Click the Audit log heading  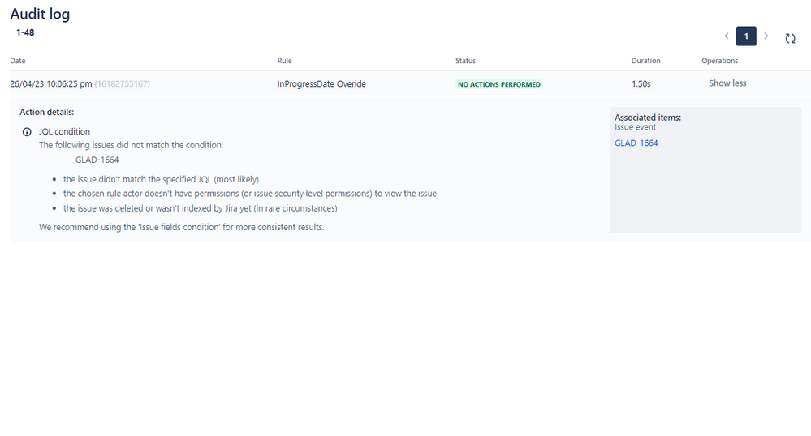coord(40,14)
